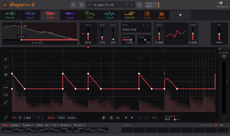
Task: Open the Sweep 1 waveform category
Action: (16, 125)
